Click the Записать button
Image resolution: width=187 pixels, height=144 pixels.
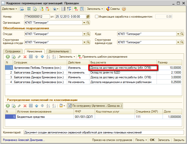click(x=164, y=140)
